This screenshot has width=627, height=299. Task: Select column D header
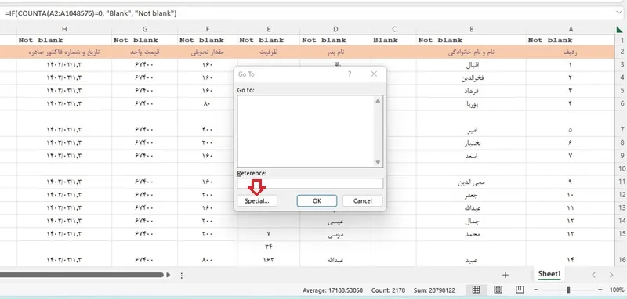(x=335, y=29)
